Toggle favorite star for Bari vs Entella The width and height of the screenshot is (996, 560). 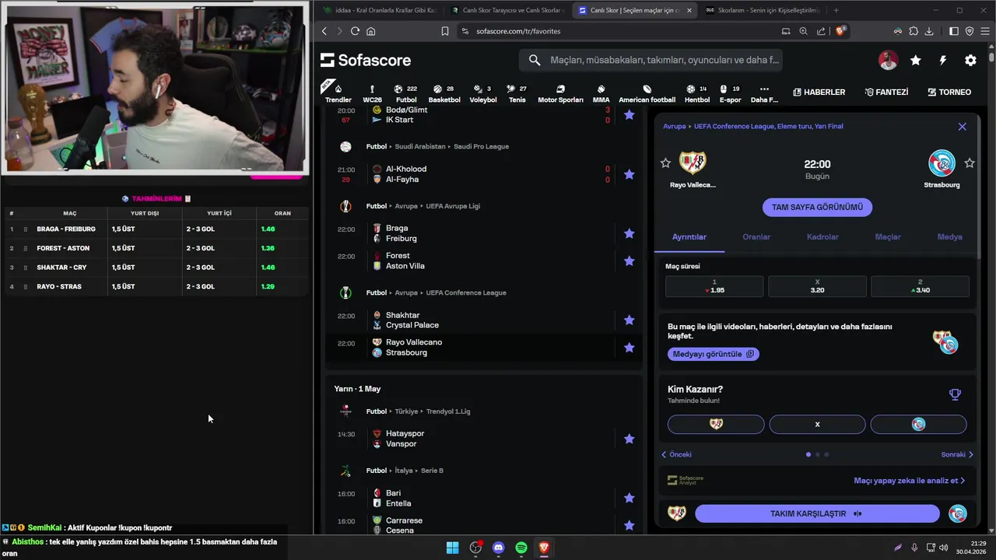[629, 498]
